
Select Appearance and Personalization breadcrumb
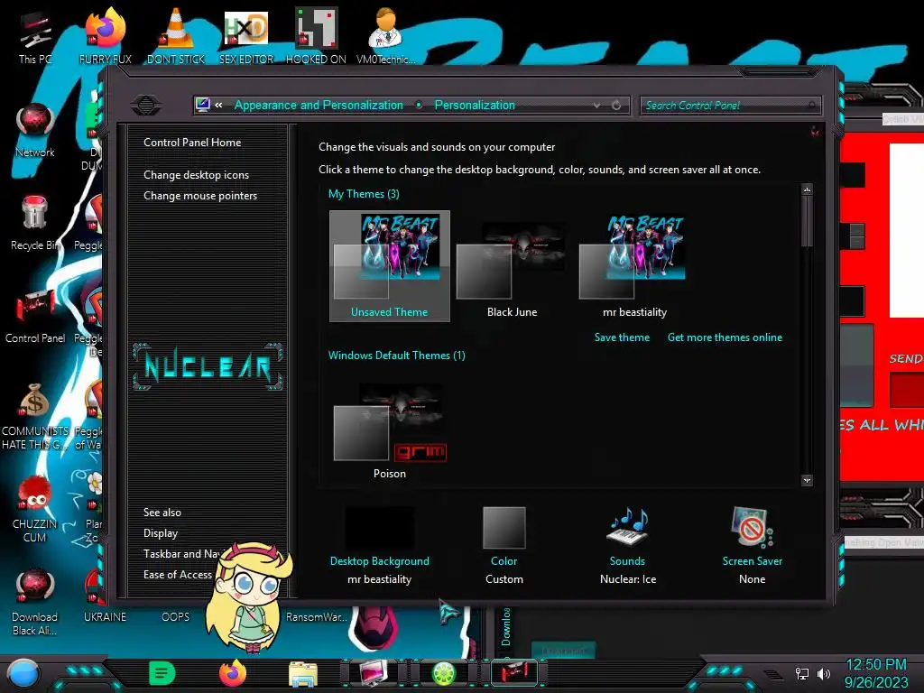pyautogui.click(x=319, y=105)
